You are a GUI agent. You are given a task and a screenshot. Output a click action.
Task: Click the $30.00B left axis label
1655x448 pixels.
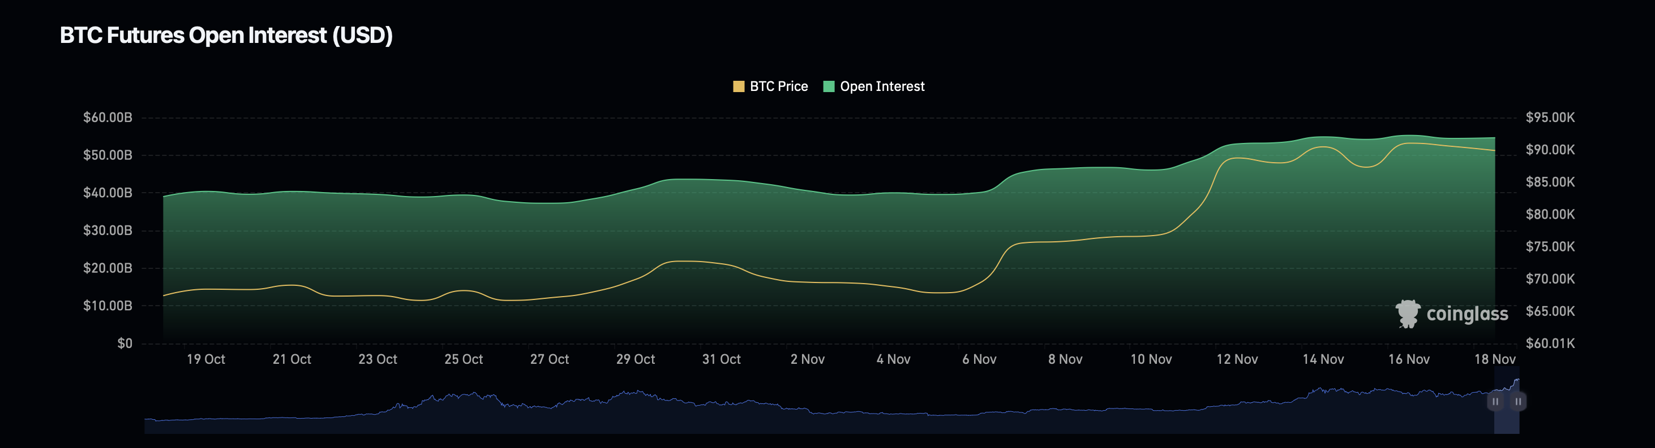(x=108, y=230)
